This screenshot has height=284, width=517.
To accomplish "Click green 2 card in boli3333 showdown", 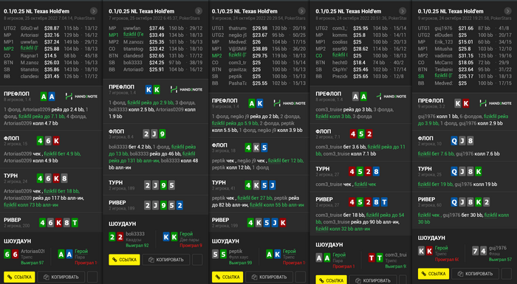I will 112,237.
